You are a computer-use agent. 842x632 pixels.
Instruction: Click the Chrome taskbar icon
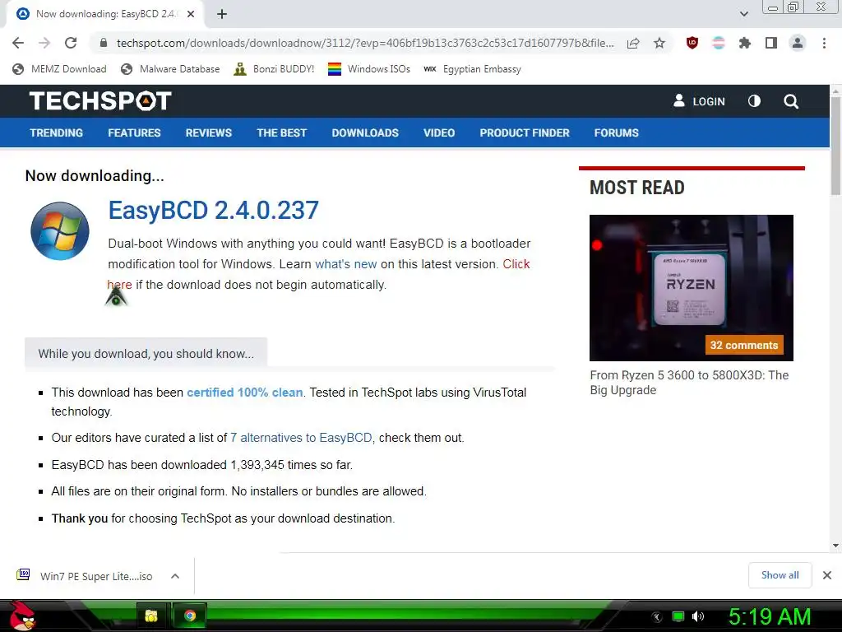click(190, 616)
